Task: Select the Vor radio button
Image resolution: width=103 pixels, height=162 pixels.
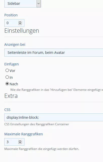Action: tap(7, 70)
